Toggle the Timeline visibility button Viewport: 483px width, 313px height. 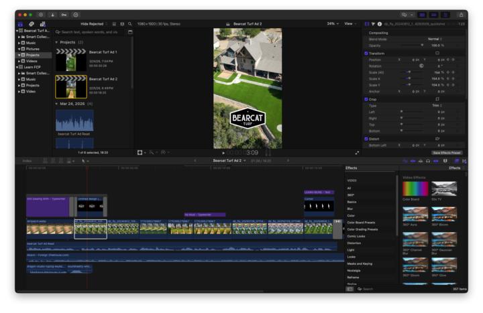pyautogui.click(x=434, y=15)
